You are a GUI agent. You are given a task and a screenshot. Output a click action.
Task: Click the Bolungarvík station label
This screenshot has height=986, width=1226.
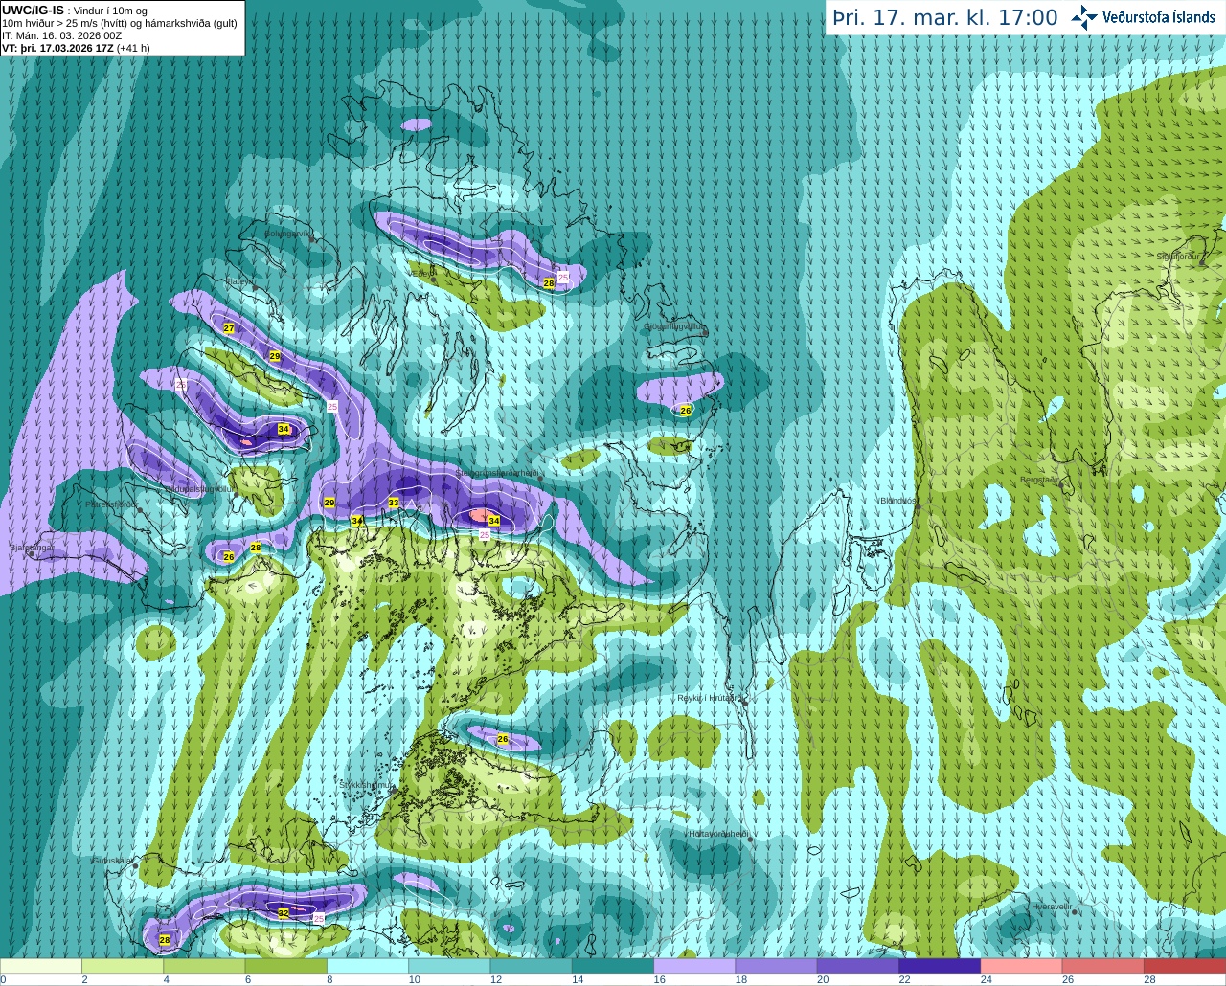pos(288,233)
